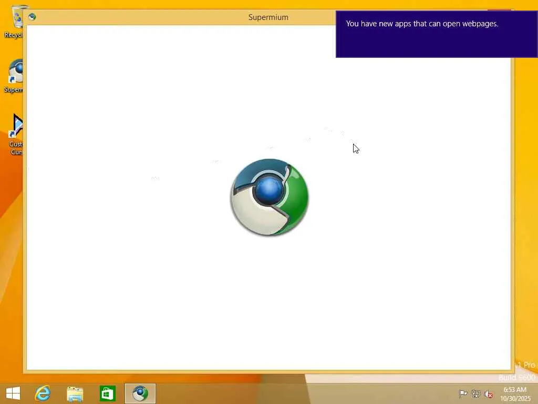Select the Recycle Bin desktop icon
Screen dimensions: 538x404
click(x=14, y=22)
